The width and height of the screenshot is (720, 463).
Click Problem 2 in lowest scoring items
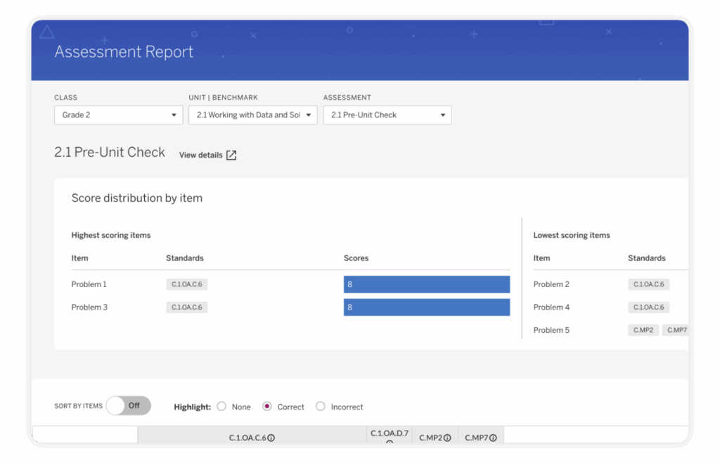click(551, 284)
